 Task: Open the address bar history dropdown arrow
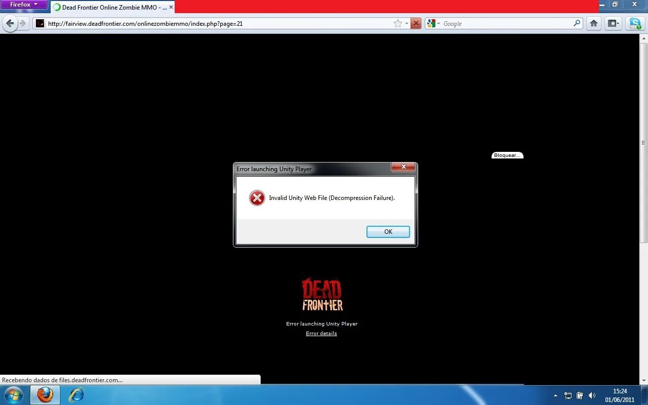[x=407, y=23]
